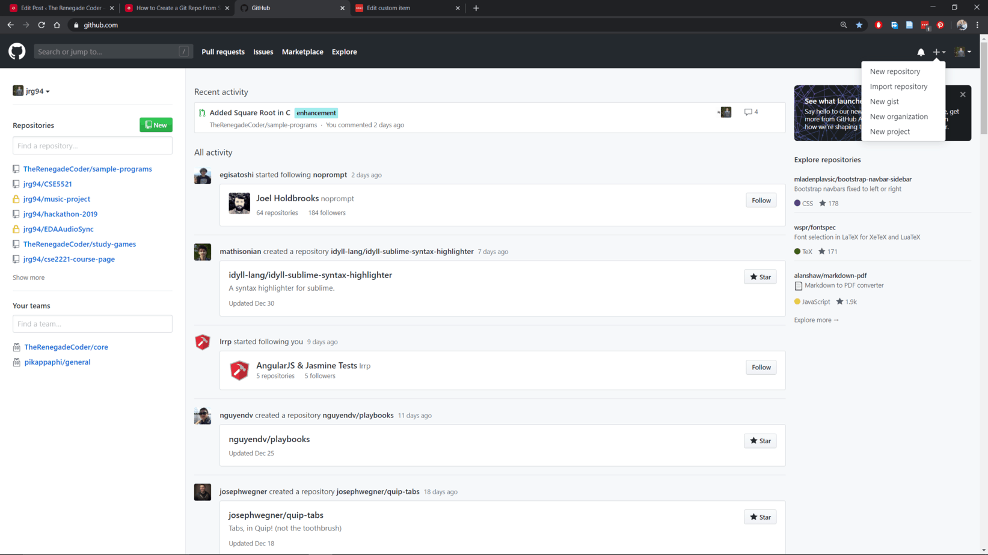Open the notifications bell
The image size is (988, 555).
coord(921,52)
